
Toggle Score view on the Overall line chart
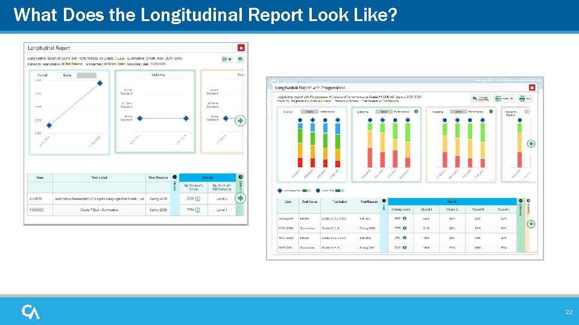[x=67, y=75]
